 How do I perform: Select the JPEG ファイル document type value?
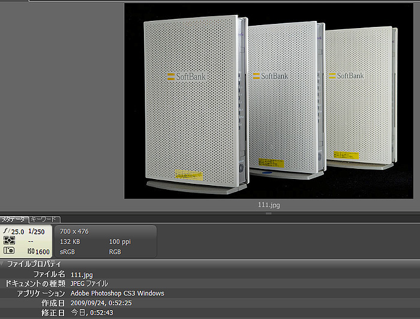89,284
